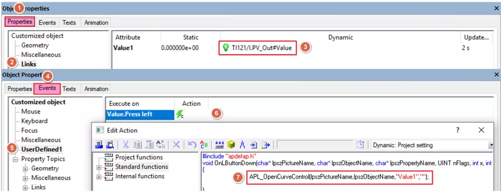This screenshot has height=193, width=501.
Task: Click the empty field beside trigger clock
Action: point(315,145)
